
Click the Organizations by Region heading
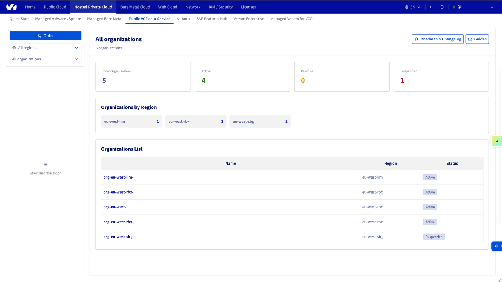(129, 107)
